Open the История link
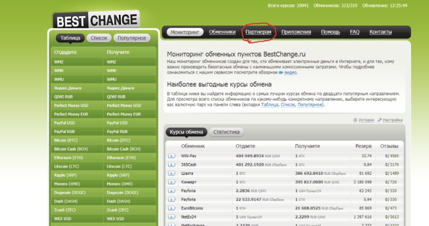429x226 pixels. (x=366, y=120)
